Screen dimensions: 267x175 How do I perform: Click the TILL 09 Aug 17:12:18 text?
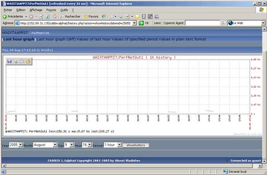pyautogui.click(x=27, y=50)
